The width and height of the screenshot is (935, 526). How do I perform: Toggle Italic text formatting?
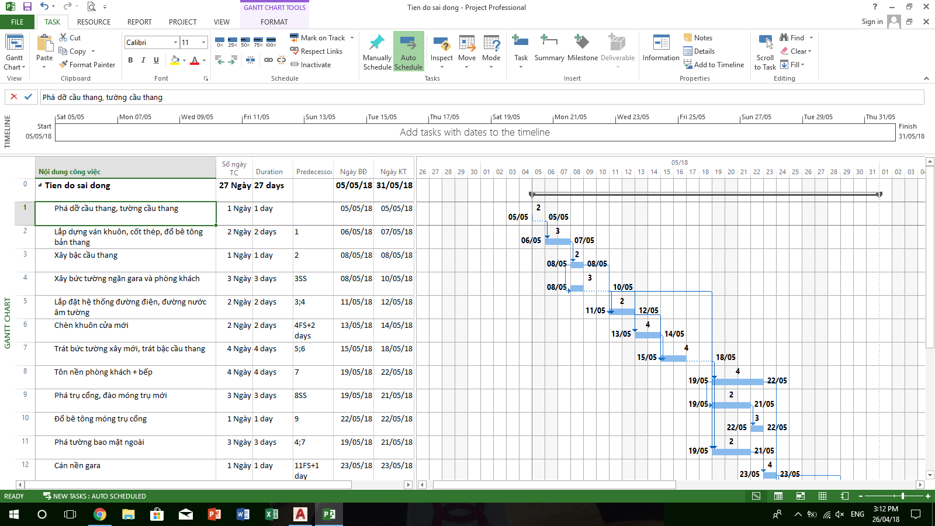[143, 60]
